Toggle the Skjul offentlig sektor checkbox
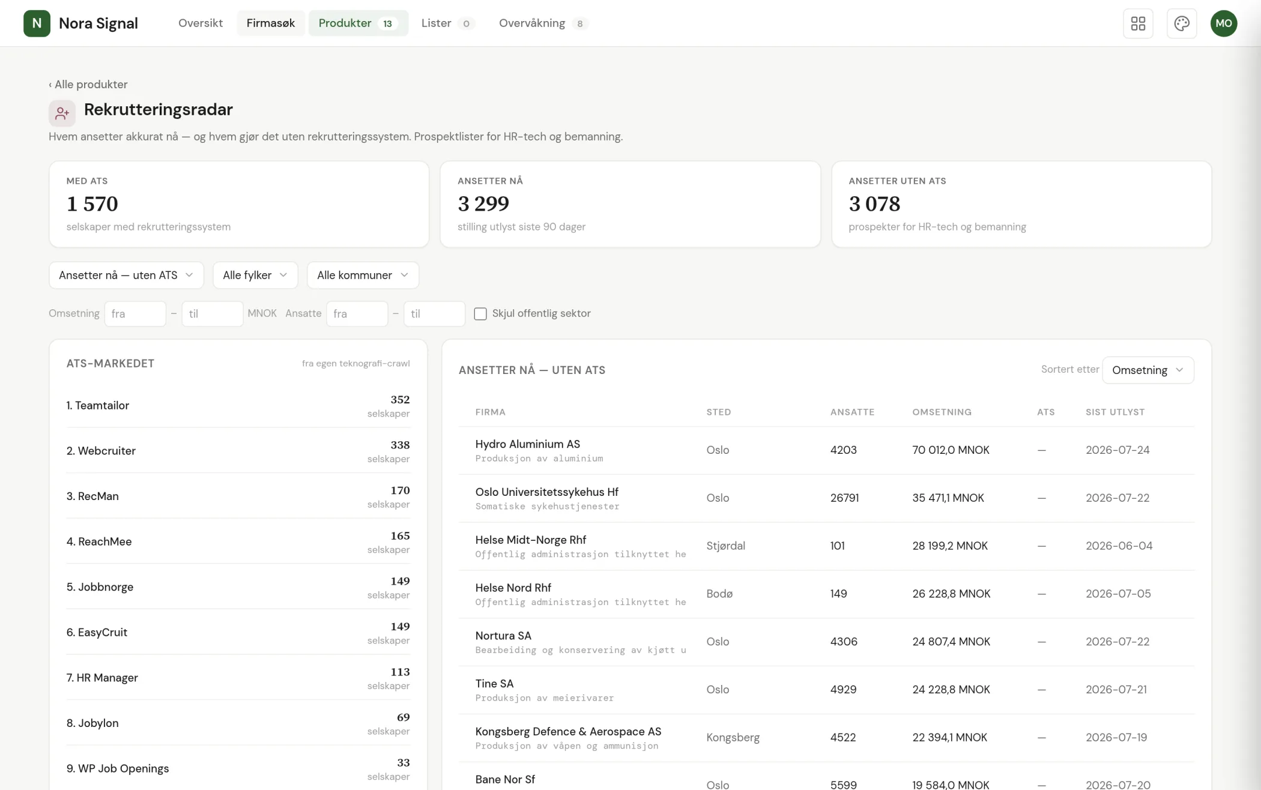Image resolution: width=1261 pixels, height=790 pixels. click(x=480, y=313)
